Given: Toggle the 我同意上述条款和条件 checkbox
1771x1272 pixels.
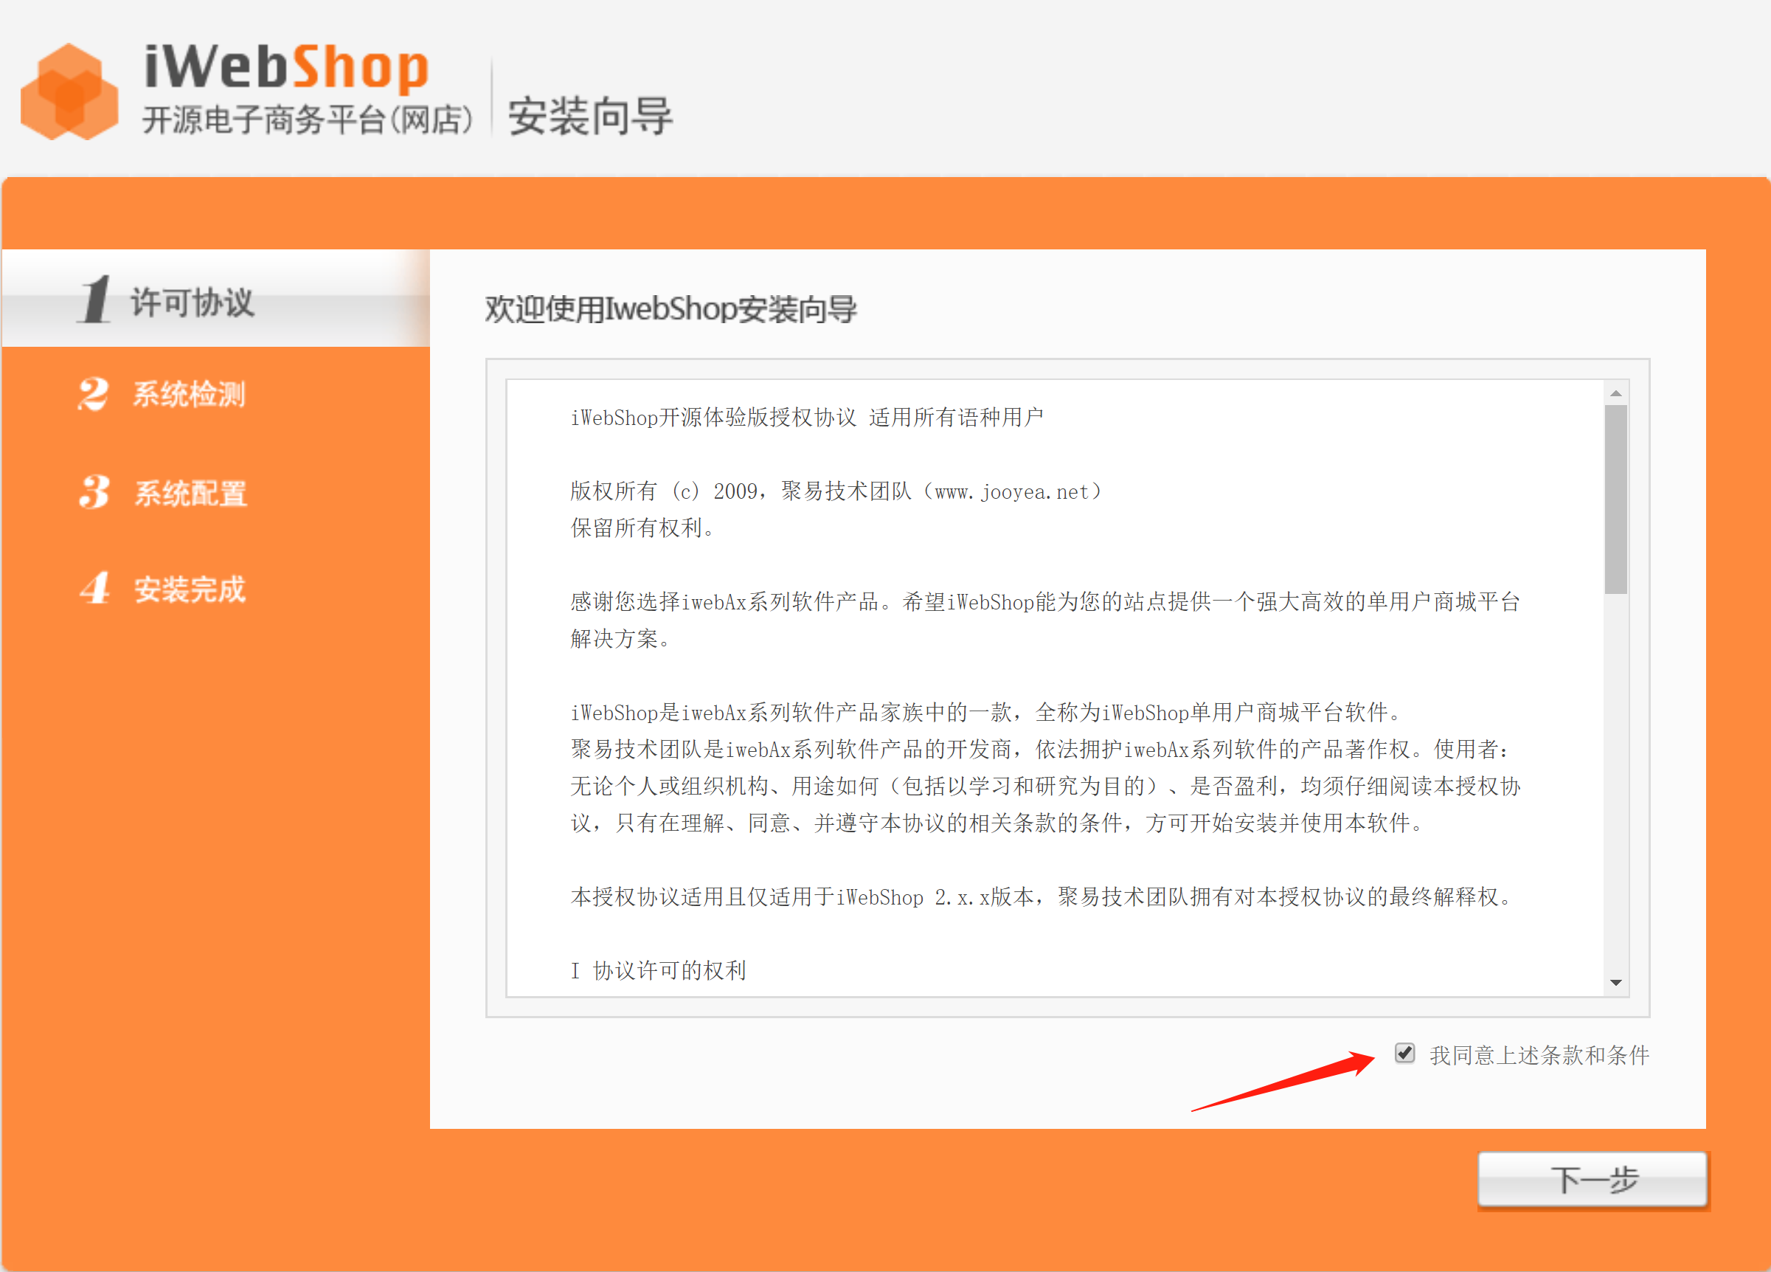Looking at the screenshot, I should [1404, 1054].
